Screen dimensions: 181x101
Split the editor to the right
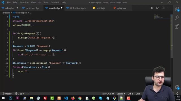point(163,8)
